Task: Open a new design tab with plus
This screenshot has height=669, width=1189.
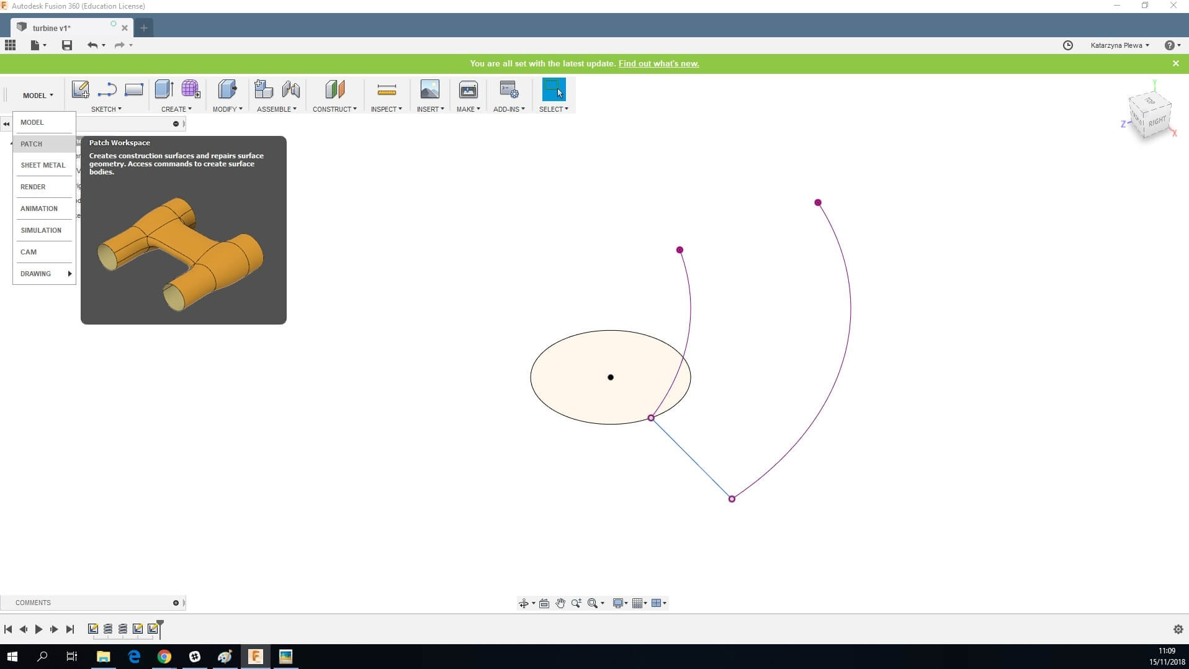Action: click(143, 28)
